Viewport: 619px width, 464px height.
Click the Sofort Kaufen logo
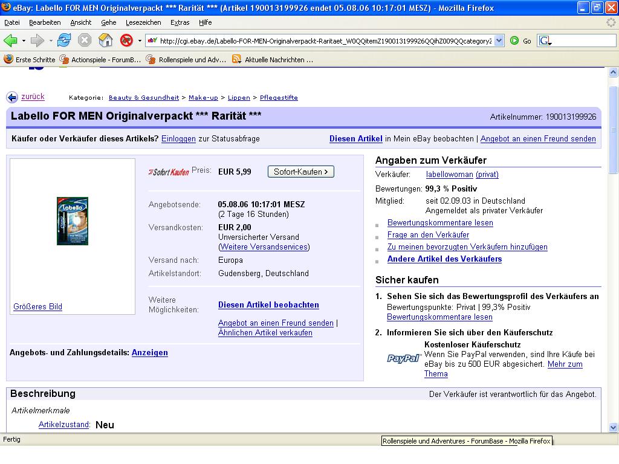169,172
